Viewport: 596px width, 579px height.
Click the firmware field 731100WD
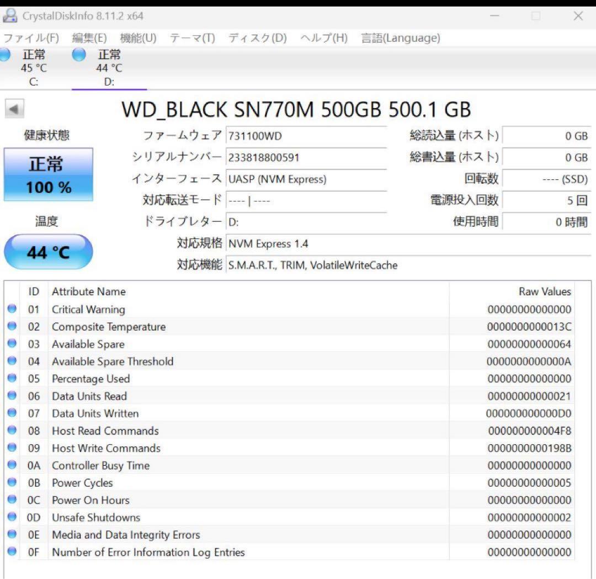pyautogui.click(x=306, y=136)
